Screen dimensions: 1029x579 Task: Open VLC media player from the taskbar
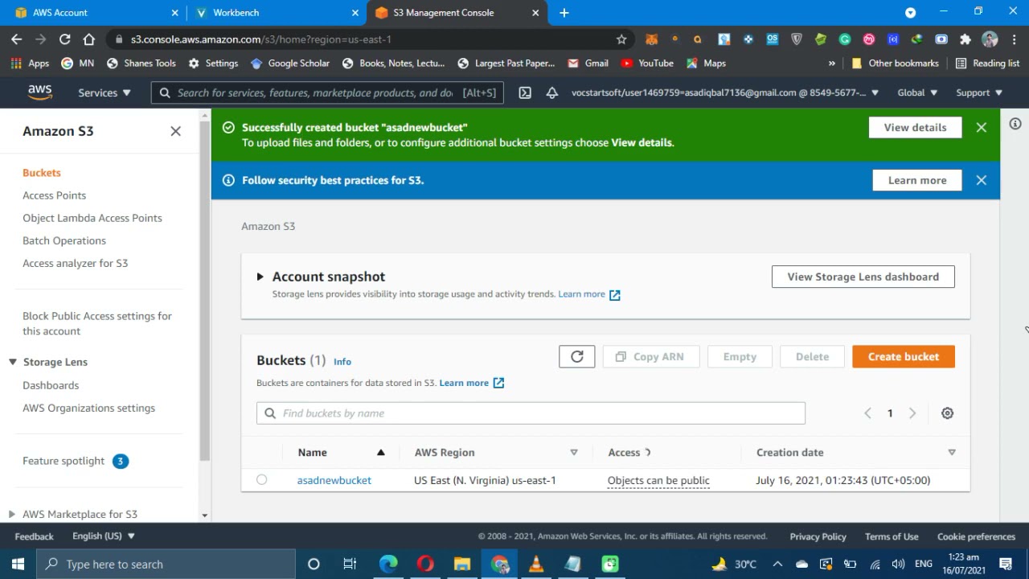click(536, 564)
